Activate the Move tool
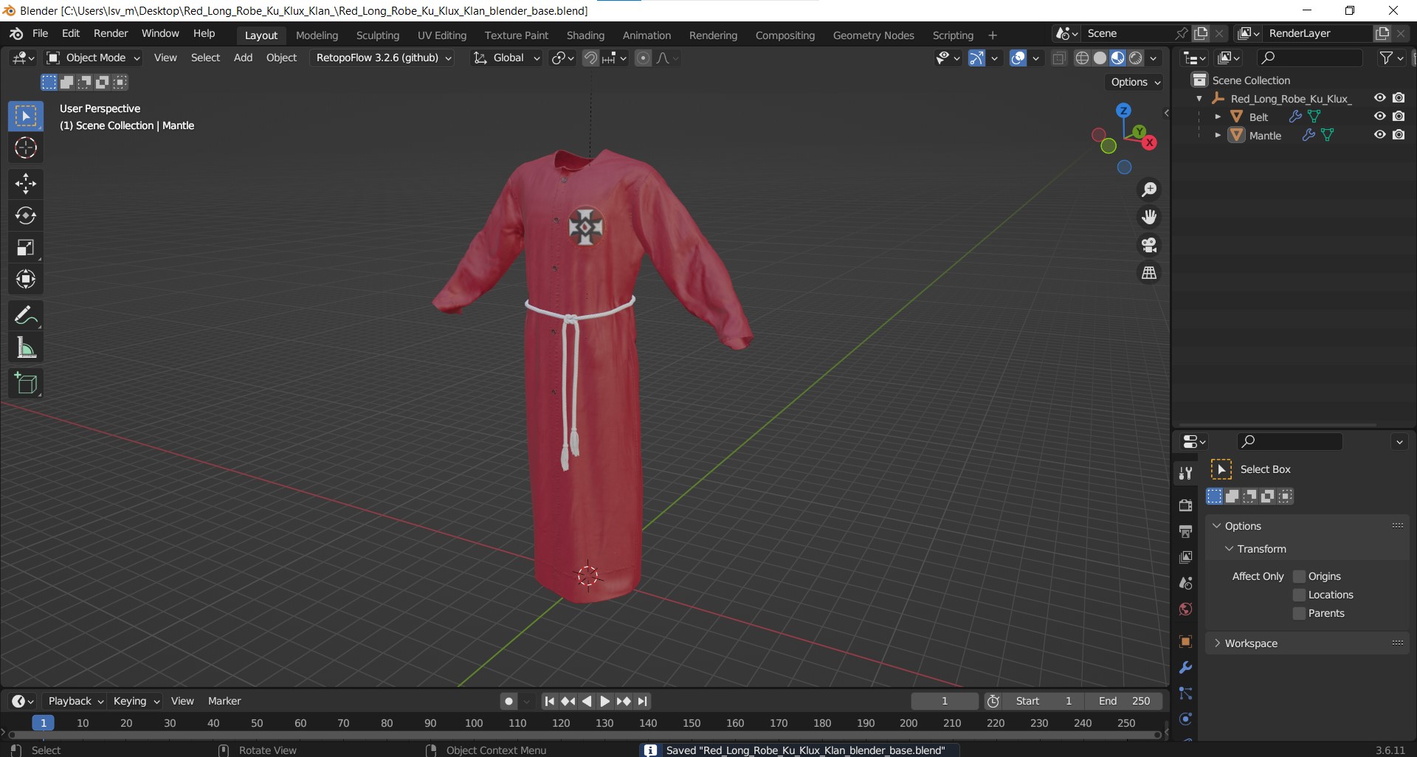1417x757 pixels. 26,184
